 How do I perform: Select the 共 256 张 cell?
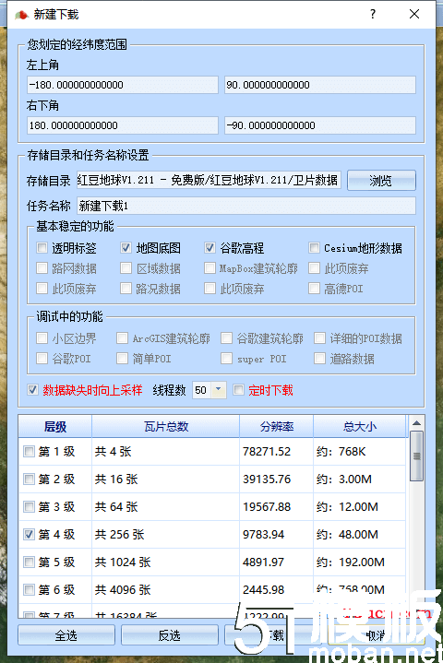click(x=165, y=535)
